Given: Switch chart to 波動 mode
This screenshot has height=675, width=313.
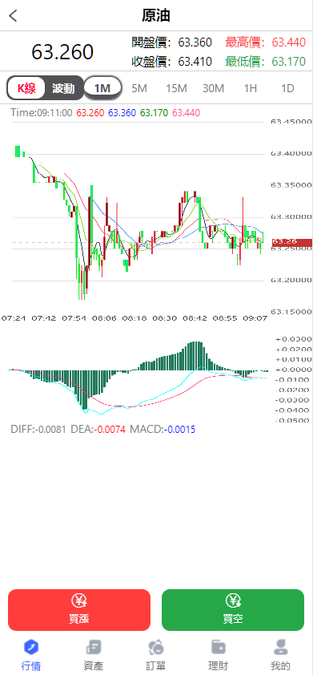Looking at the screenshot, I should pyautogui.click(x=63, y=88).
